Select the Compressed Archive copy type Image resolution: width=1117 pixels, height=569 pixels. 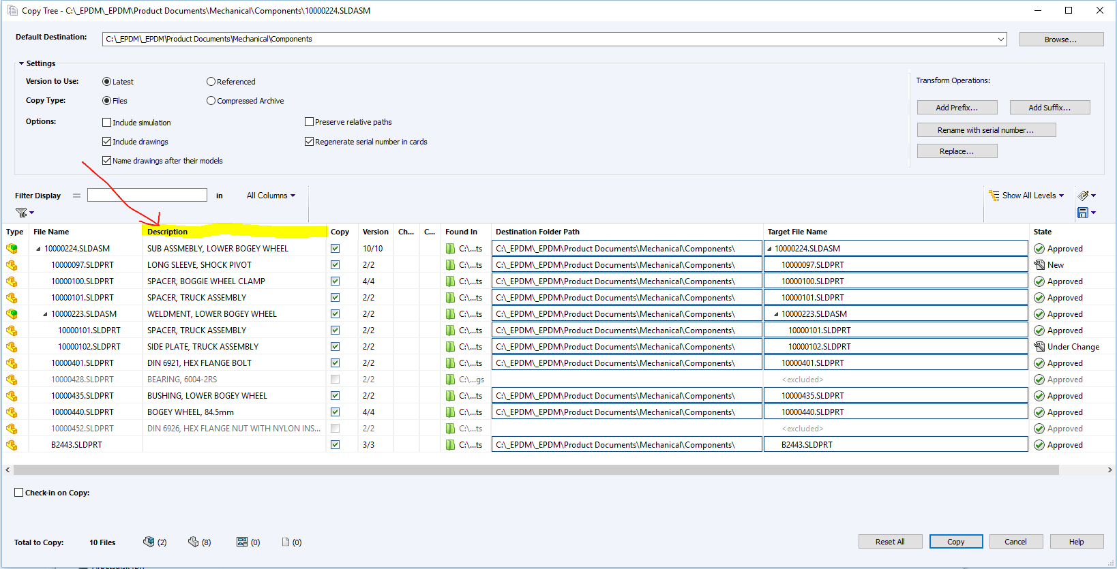(211, 101)
